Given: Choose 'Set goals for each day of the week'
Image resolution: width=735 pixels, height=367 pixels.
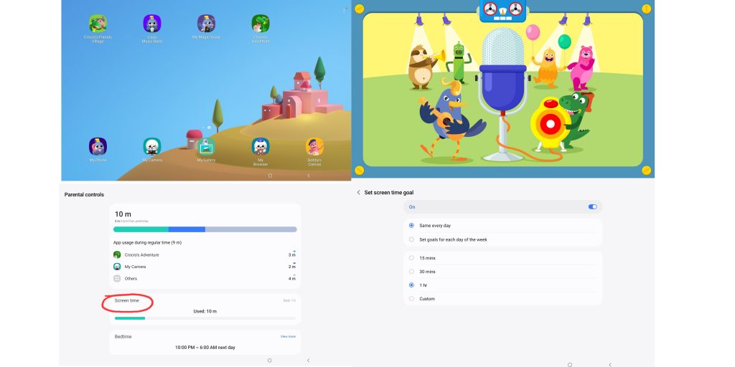Looking at the screenshot, I should (x=411, y=239).
